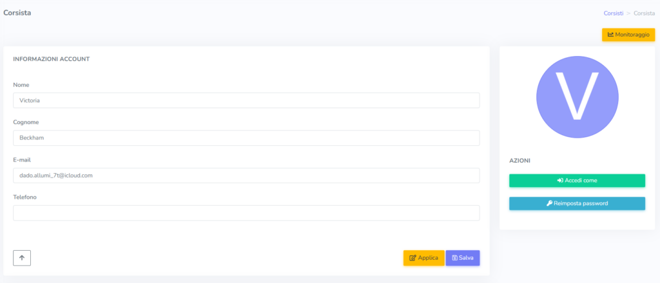Open Monitoraggio with the chart icon
The image size is (660, 283).
click(628, 35)
